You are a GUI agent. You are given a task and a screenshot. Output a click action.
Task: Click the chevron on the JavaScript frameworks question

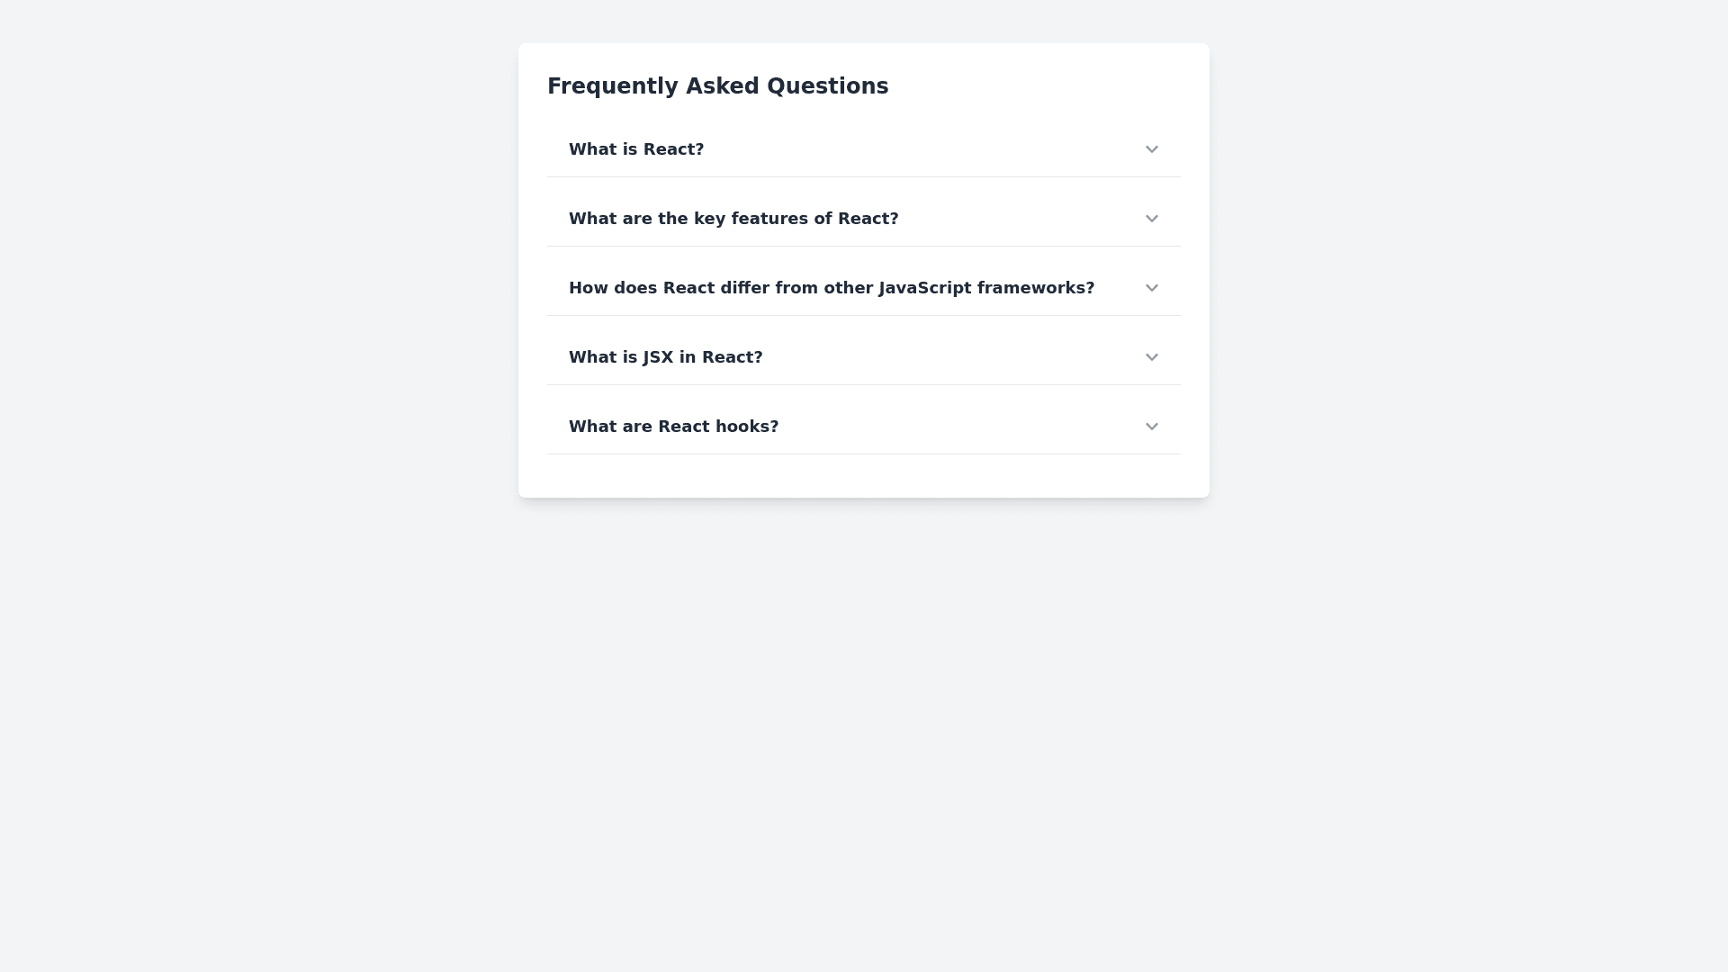(1151, 288)
